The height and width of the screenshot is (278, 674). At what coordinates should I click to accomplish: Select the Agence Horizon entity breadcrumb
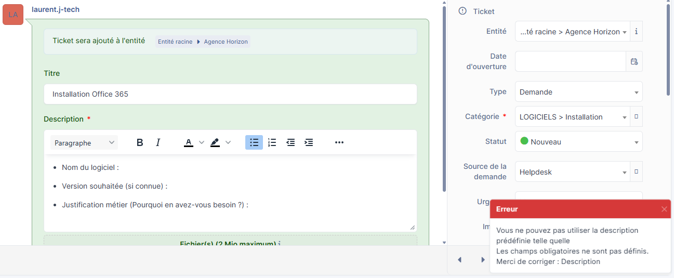coord(226,42)
